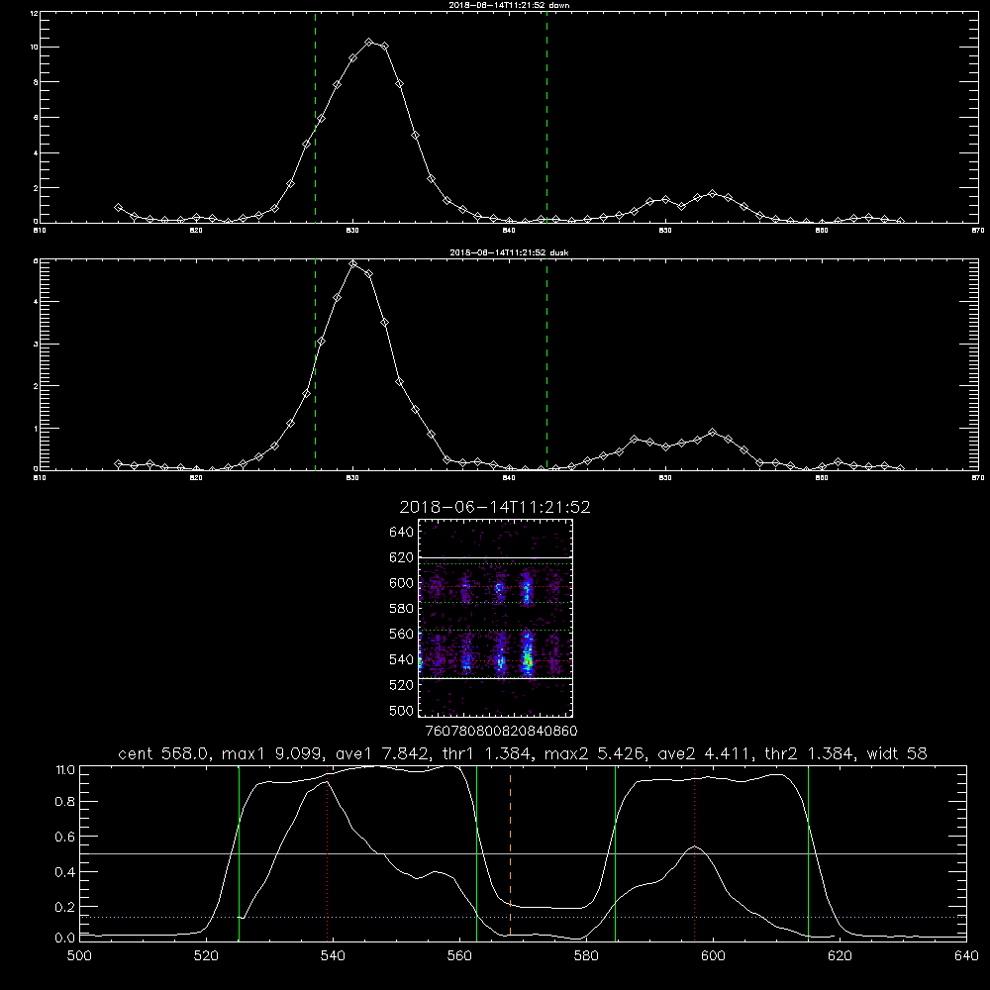
Task: Click x-axis label 560 of the bottom plot
Action: 459,956
